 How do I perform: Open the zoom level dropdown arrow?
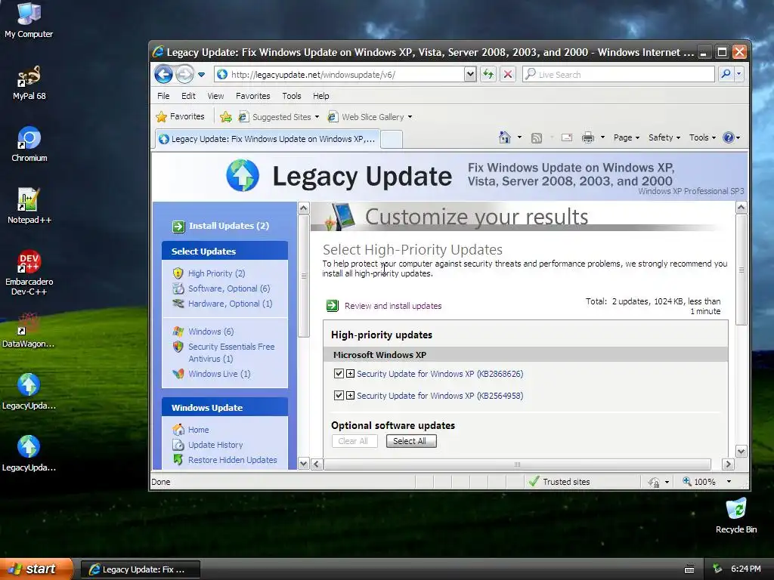(729, 482)
